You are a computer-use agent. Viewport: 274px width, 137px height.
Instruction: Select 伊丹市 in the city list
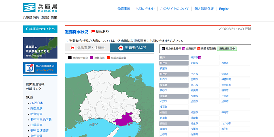194,74
